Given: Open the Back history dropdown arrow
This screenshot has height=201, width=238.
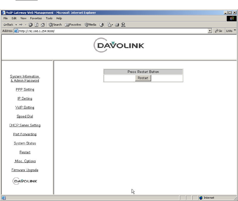Looking at the screenshot, I should (16, 25).
